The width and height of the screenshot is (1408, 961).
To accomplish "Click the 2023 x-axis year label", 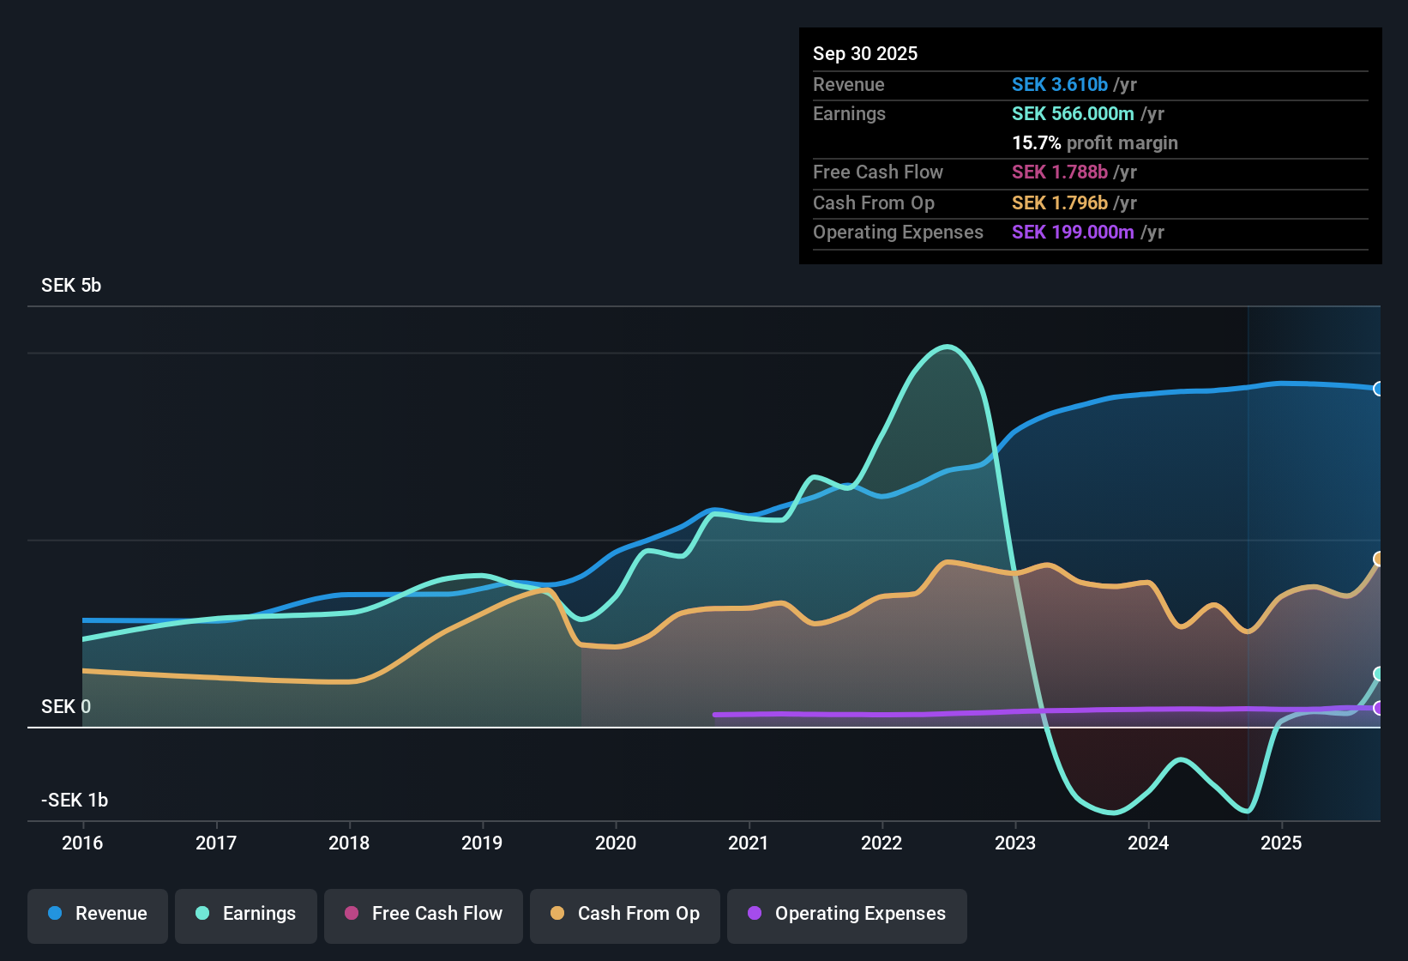I will pyautogui.click(x=1015, y=843).
